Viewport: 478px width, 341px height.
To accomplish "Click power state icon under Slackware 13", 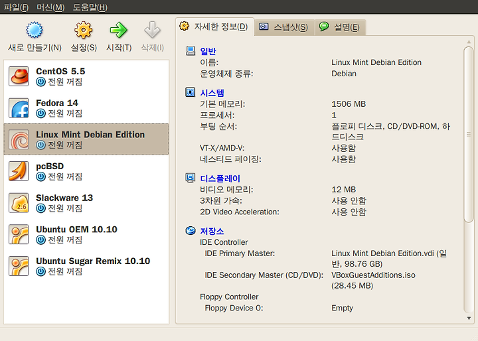I will pos(40,208).
